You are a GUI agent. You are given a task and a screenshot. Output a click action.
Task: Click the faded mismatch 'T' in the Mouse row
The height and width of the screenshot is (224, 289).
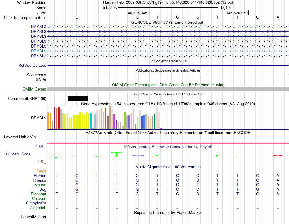197,185
